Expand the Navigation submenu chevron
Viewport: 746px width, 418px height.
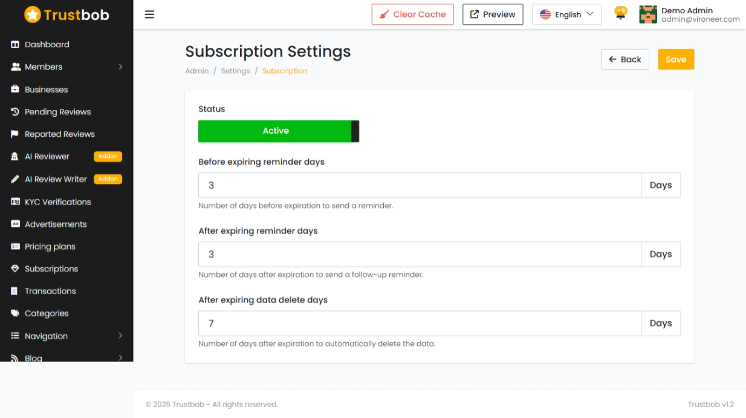point(120,336)
